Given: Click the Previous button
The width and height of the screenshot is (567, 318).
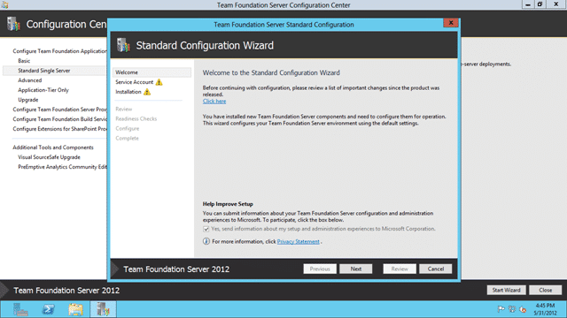Looking at the screenshot, I should coord(320,269).
